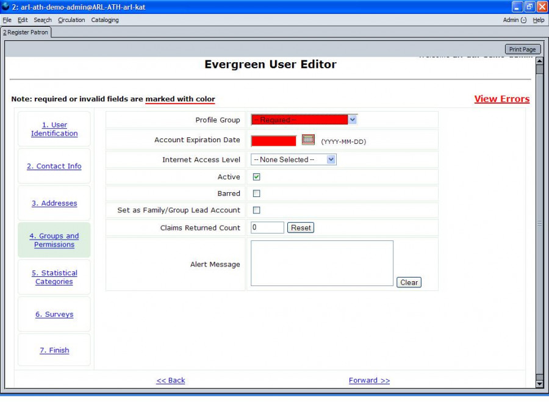Image resolution: width=549 pixels, height=402 pixels.
Task: Click the Account Expiration Date field
Action: click(x=273, y=140)
